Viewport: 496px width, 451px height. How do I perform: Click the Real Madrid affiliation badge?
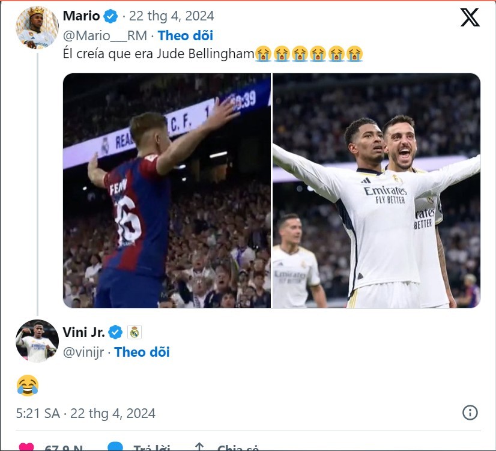click(x=135, y=332)
